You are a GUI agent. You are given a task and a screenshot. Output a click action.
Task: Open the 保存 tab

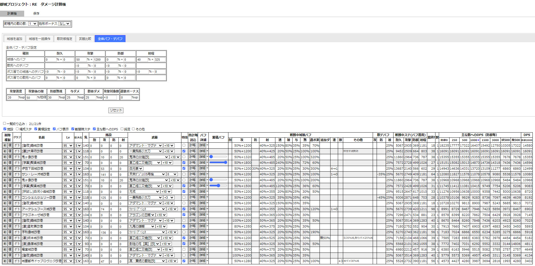point(36,13)
